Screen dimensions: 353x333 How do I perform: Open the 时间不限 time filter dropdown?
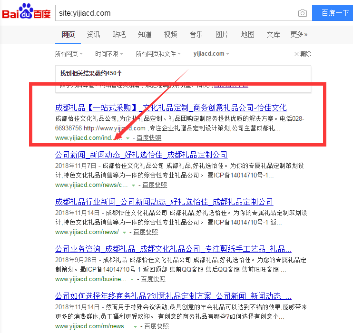(109, 54)
